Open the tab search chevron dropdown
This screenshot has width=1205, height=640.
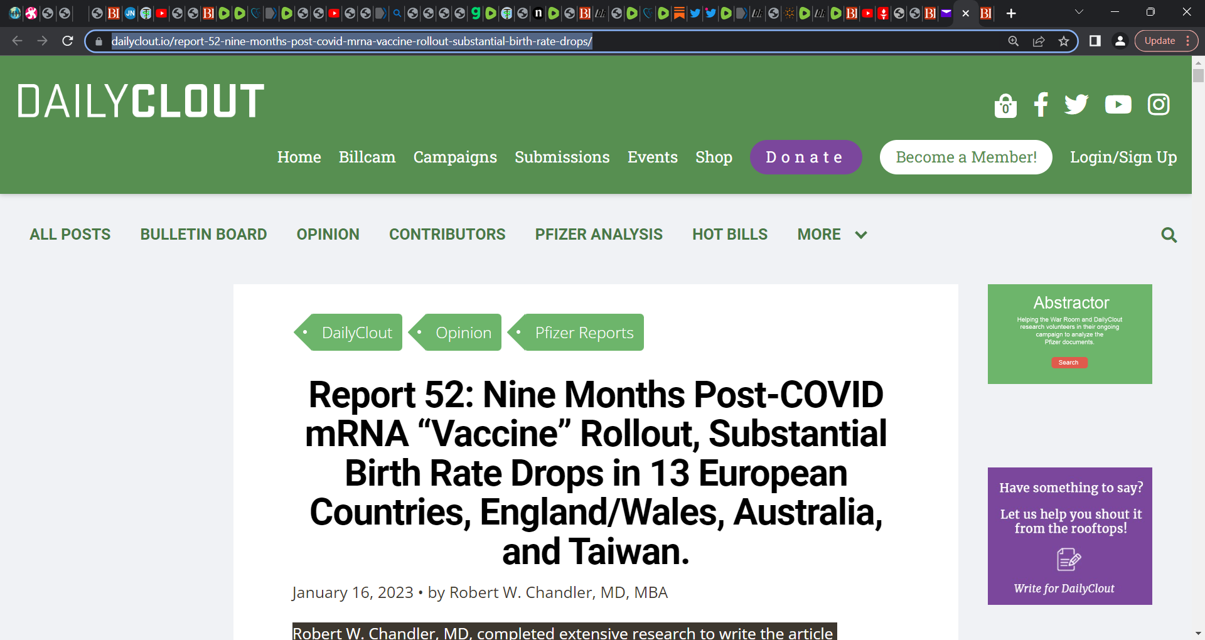(1079, 13)
